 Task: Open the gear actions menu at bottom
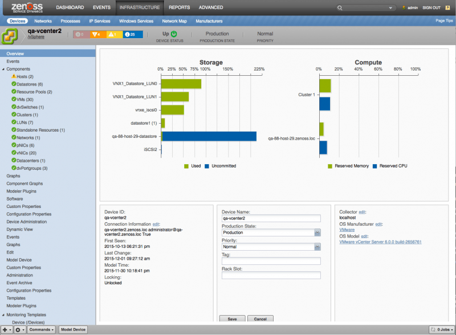point(21,330)
